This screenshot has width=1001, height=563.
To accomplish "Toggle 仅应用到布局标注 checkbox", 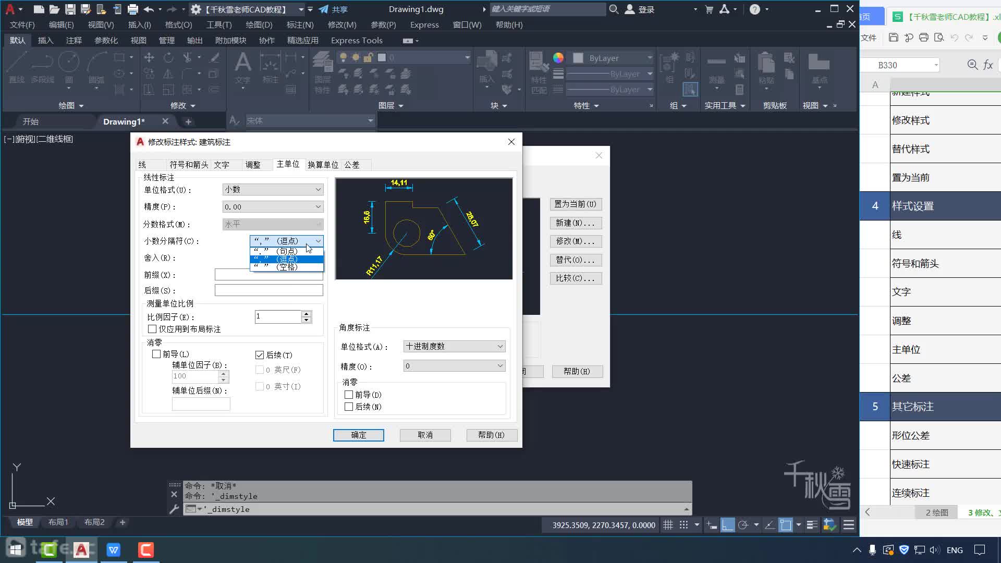I will pyautogui.click(x=152, y=329).
